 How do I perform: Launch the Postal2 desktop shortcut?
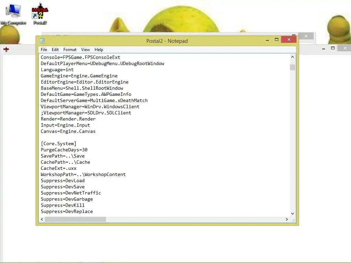(x=40, y=14)
